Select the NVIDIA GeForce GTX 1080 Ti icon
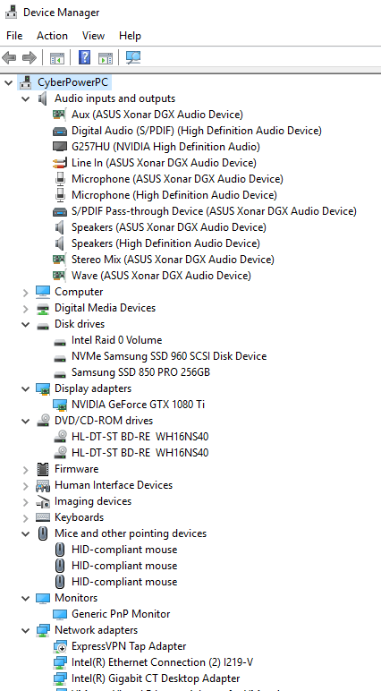 [59, 404]
